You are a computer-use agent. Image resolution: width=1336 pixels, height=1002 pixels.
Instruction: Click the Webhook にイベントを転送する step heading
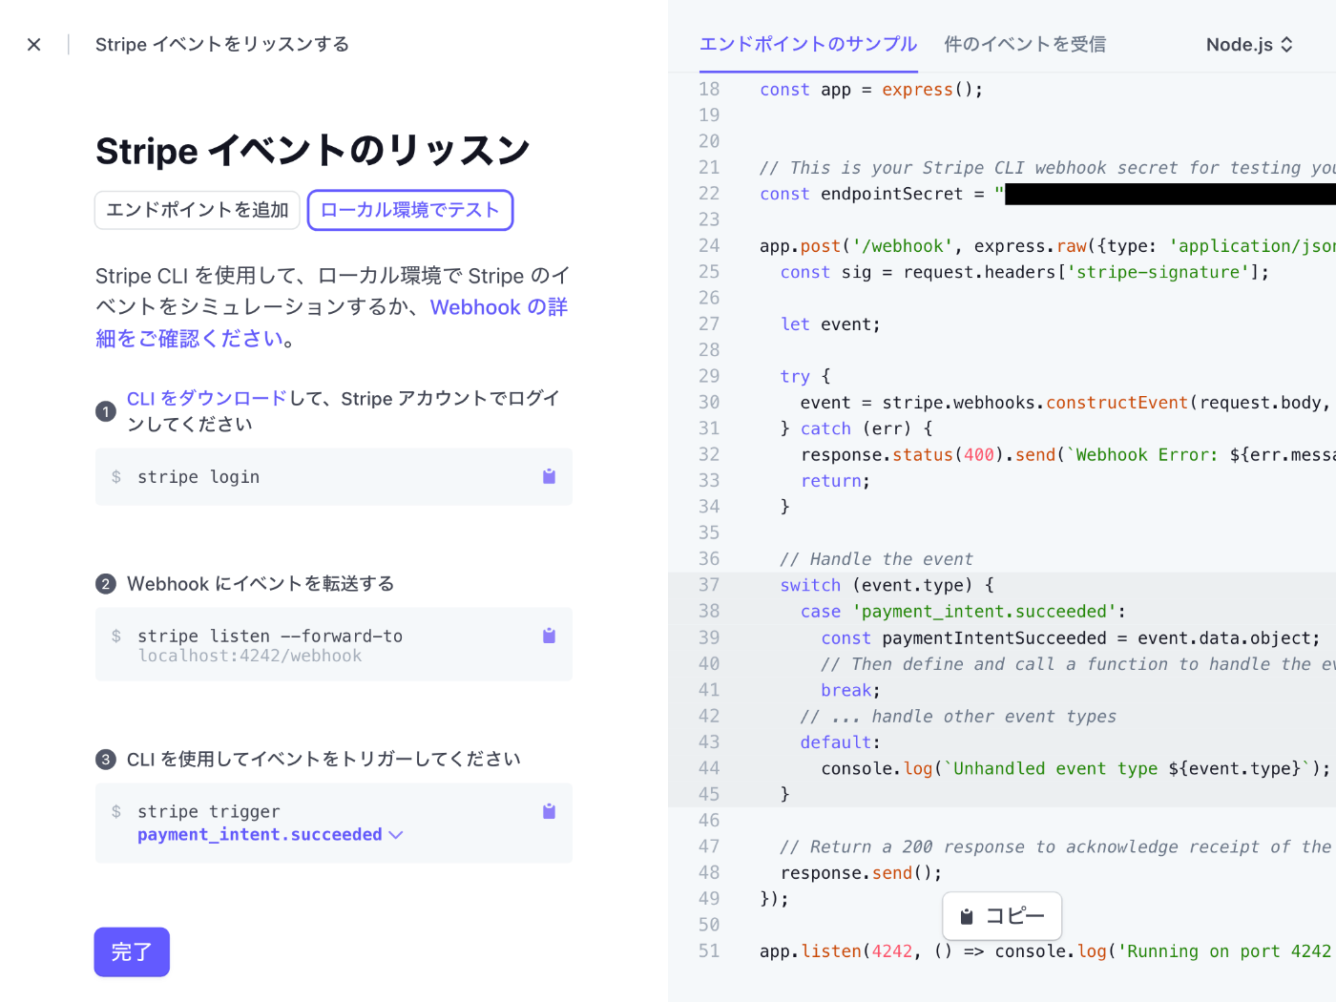[x=261, y=584]
